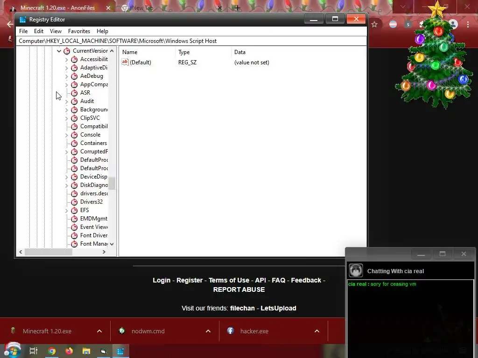Expand the Console key
Screen dimensions: 478x358
tap(67, 135)
